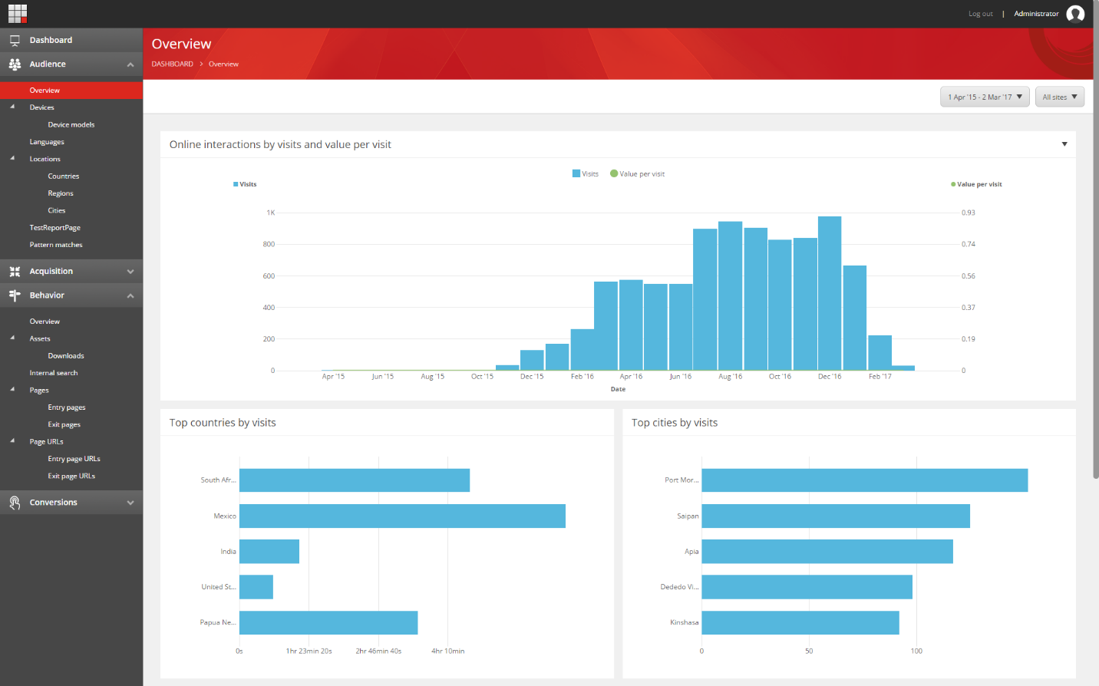Select Audience Overview menu item
This screenshot has height=686, width=1099.
pyautogui.click(x=71, y=91)
